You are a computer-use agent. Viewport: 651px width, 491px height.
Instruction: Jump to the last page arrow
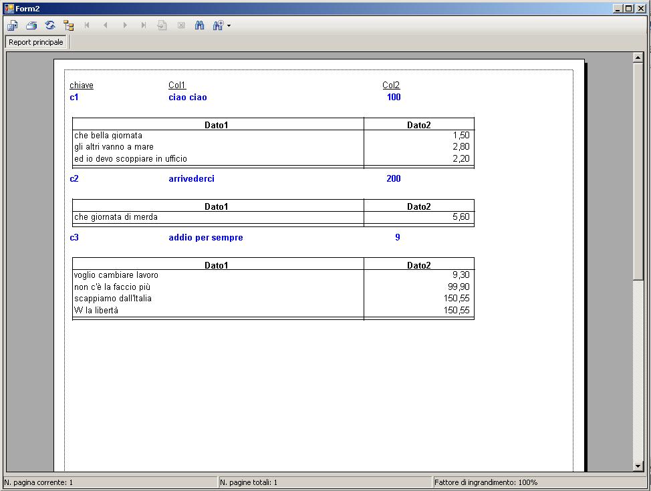143,25
